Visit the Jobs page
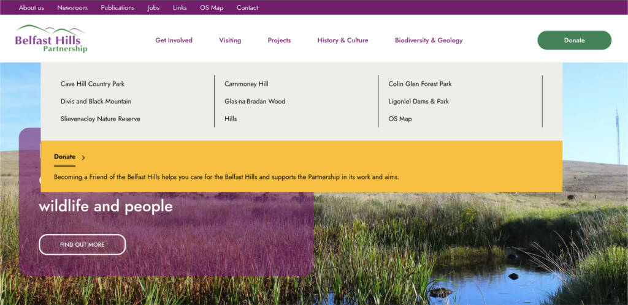The image size is (628, 305). point(153,8)
